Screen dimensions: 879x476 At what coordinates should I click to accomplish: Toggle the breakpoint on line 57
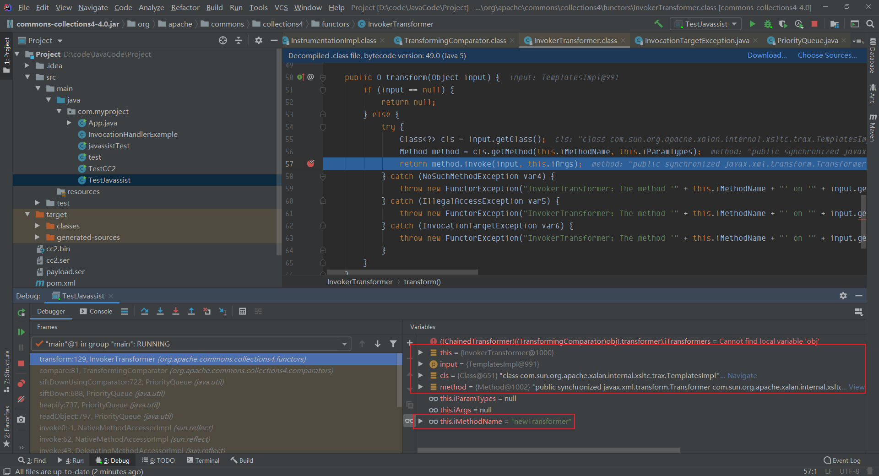[311, 164]
